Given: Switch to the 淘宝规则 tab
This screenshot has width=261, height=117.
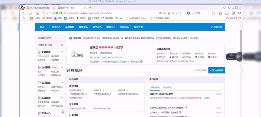Looking at the screenshot, I should click(x=167, y=87).
